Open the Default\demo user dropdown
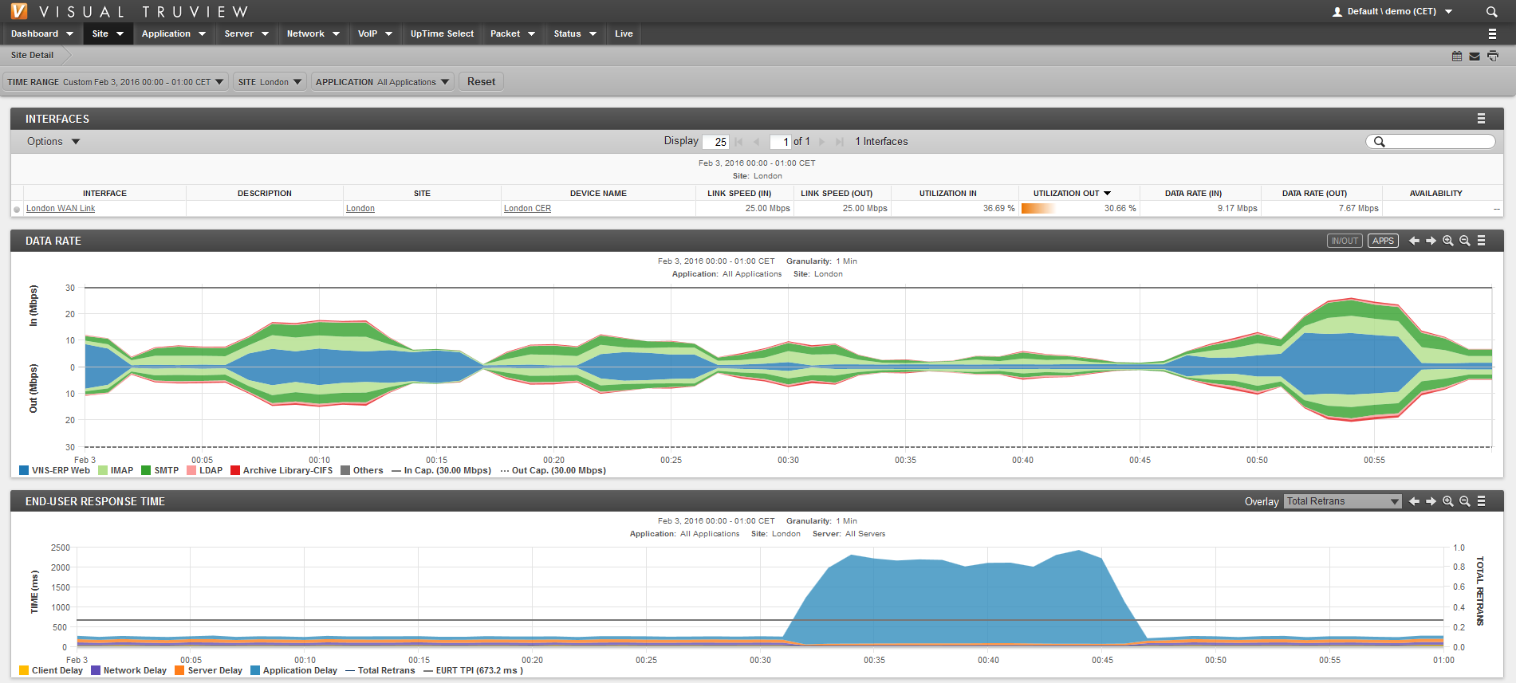Screen dimensions: 1516x683 [1392, 12]
